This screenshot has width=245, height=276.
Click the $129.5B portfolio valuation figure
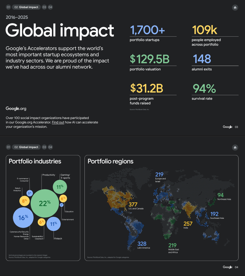point(150,59)
